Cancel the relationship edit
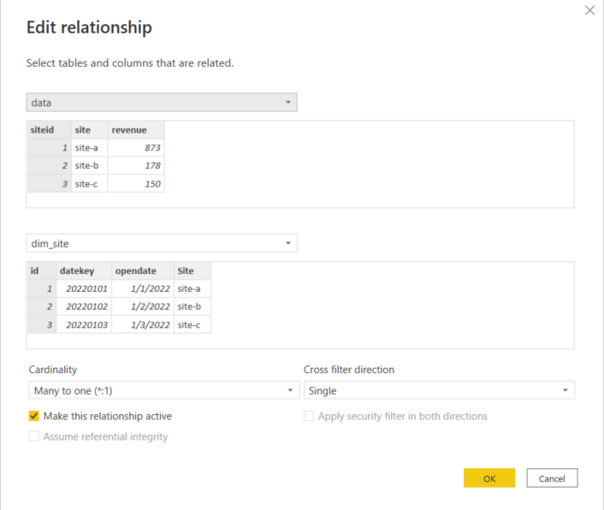This screenshot has width=604, height=510. [x=552, y=478]
